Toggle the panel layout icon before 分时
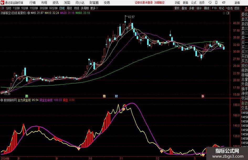This screenshot has width=248, height=160. 2,8
